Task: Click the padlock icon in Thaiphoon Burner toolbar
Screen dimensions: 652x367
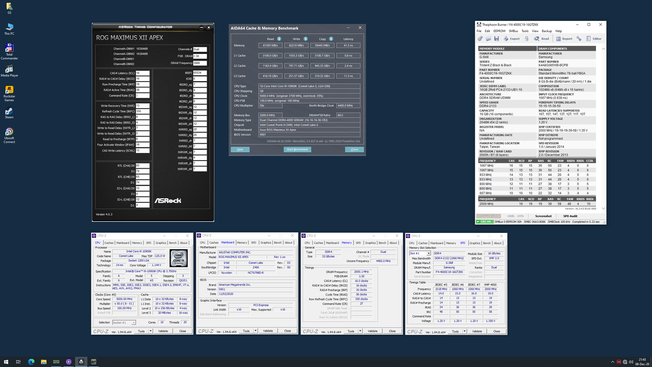Action: (x=527, y=38)
